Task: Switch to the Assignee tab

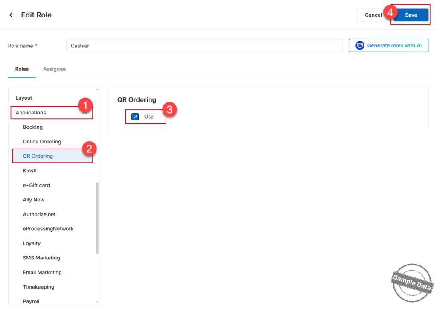Action: (54, 69)
